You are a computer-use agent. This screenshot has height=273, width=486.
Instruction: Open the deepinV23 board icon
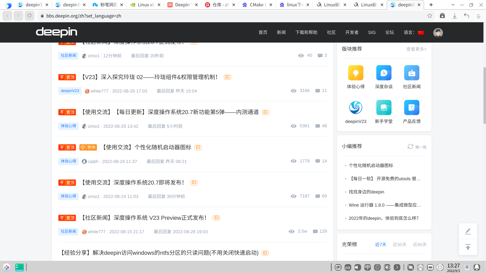(356, 107)
